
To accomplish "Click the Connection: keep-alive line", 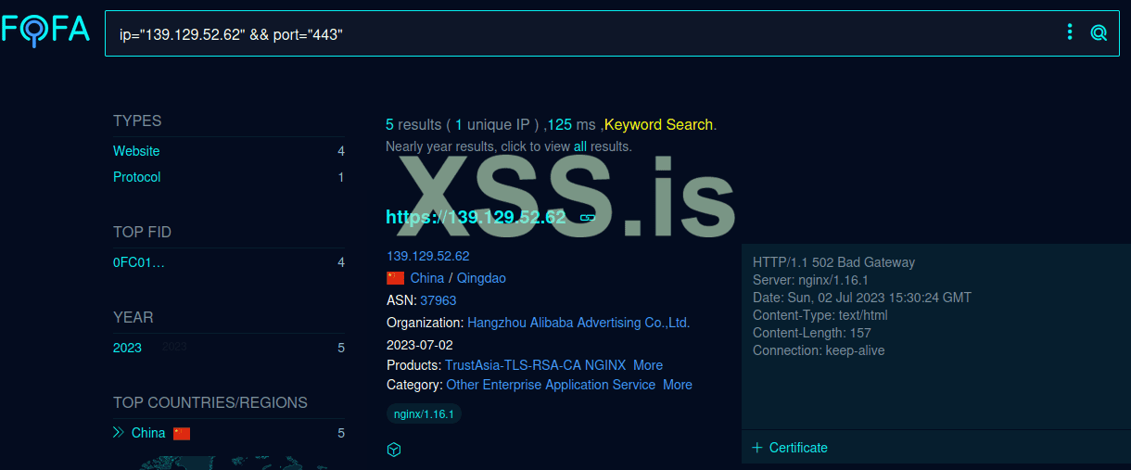I will click(819, 350).
